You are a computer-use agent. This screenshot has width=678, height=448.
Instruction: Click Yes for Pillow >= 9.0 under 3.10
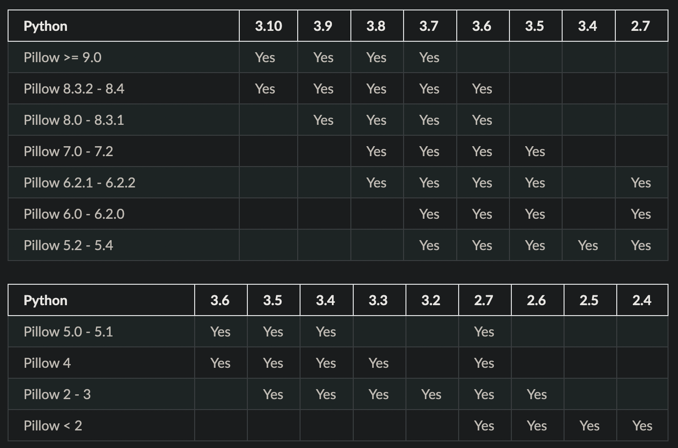pyautogui.click(x=265, y=57)
